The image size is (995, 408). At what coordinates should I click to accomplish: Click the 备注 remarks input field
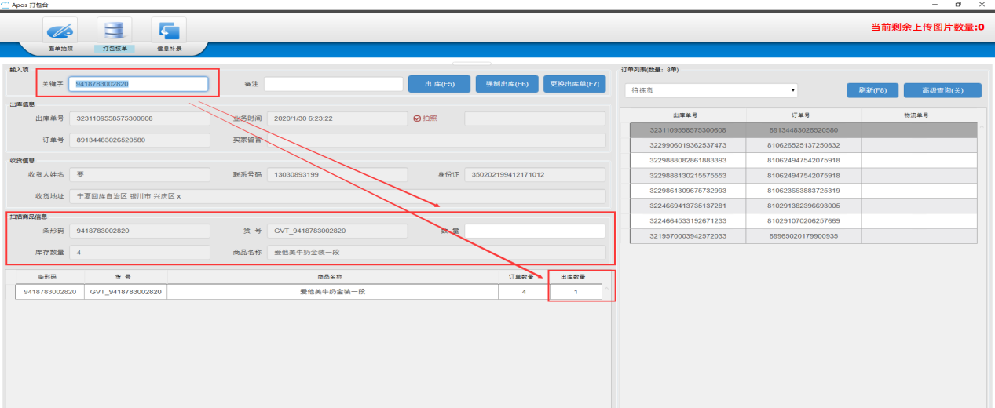pyautogui.click(x=333, y=84)
